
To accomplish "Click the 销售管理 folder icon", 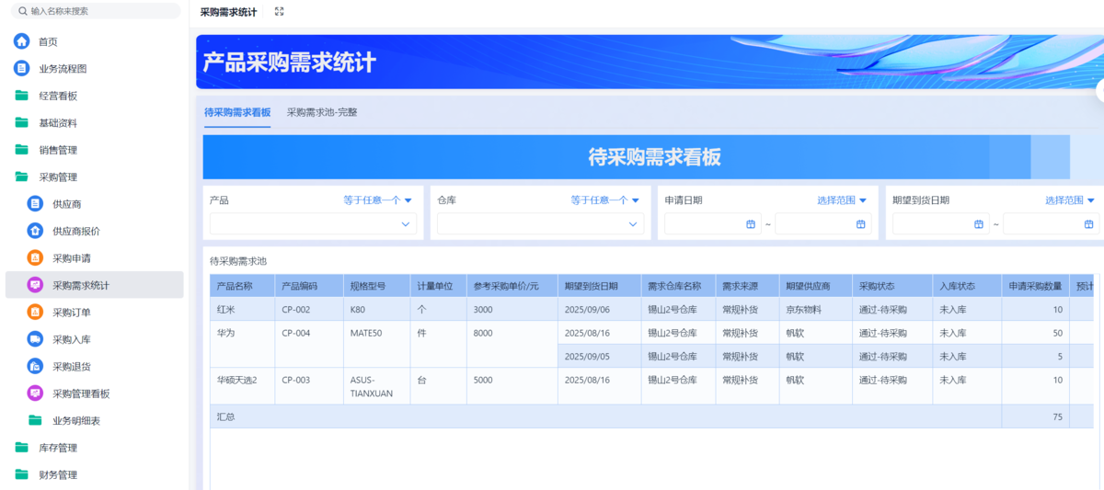I will coord(21,150).
